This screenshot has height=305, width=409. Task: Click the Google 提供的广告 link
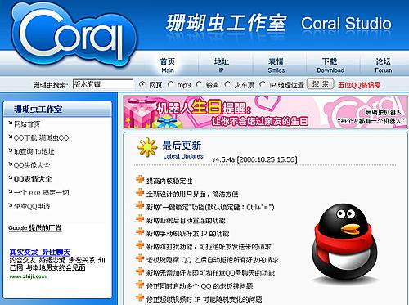(x=35, y=228)
